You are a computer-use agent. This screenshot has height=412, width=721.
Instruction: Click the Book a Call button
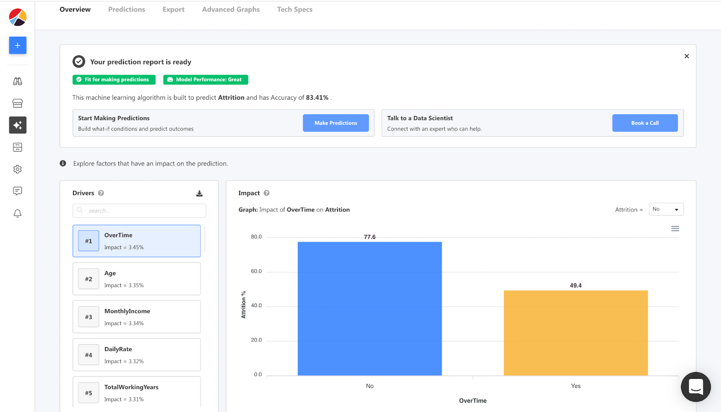click(644, 123)
